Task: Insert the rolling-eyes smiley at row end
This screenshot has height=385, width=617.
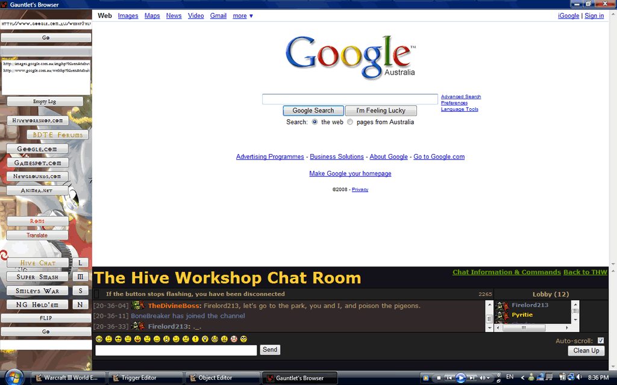Action: (x=243, y=339)
